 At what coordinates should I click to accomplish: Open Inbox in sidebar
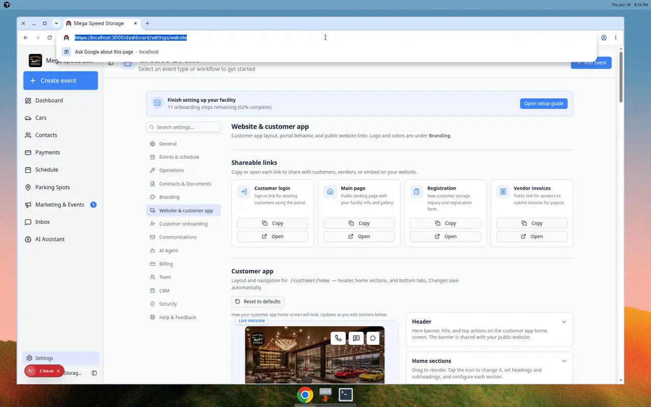tap(61, 222)
